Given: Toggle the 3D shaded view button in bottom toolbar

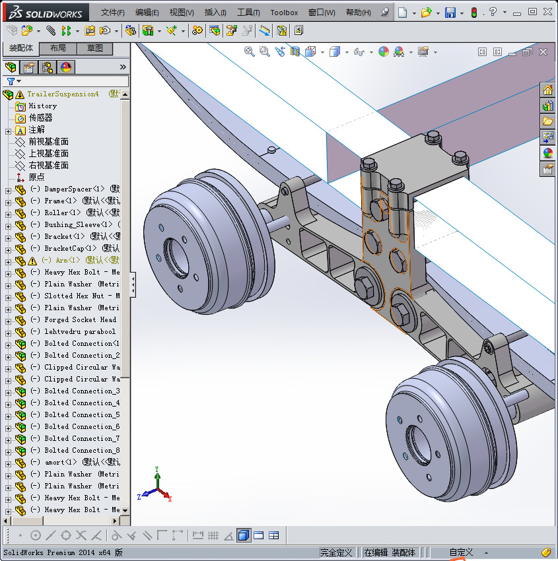Looking at the screenshot, I should pos(244,536).
